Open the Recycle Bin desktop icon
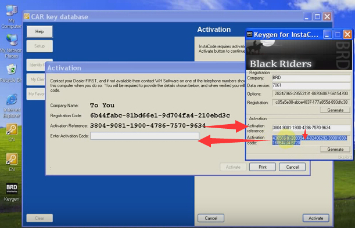Image resolution: width=355 pixels, height=228 pixels. pos(11,74)
